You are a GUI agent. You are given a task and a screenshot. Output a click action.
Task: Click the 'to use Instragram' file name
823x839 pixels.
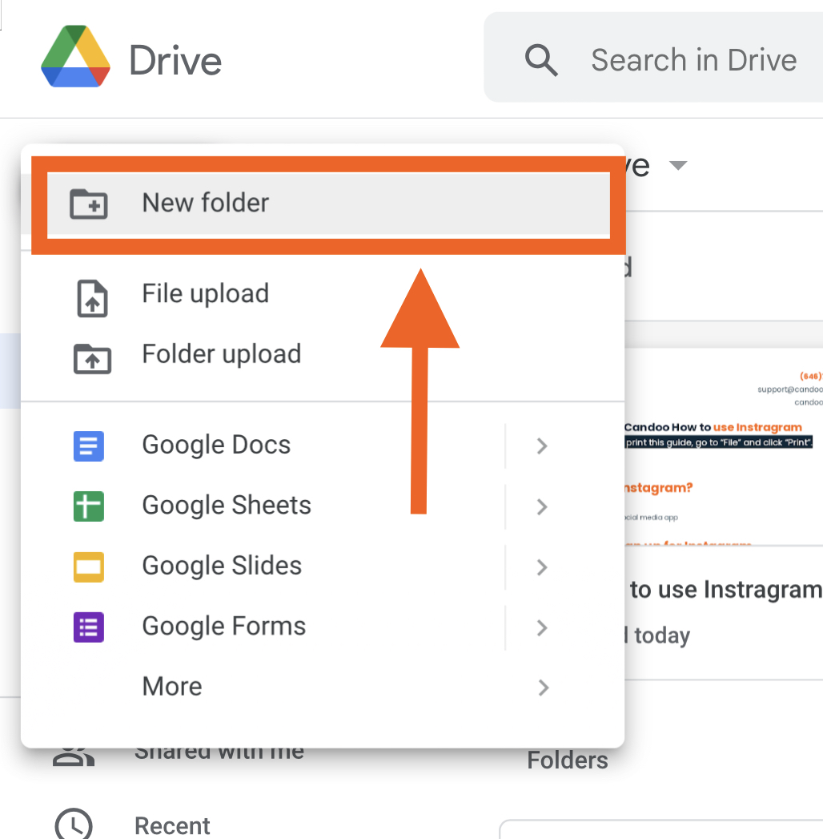[726, 591]
